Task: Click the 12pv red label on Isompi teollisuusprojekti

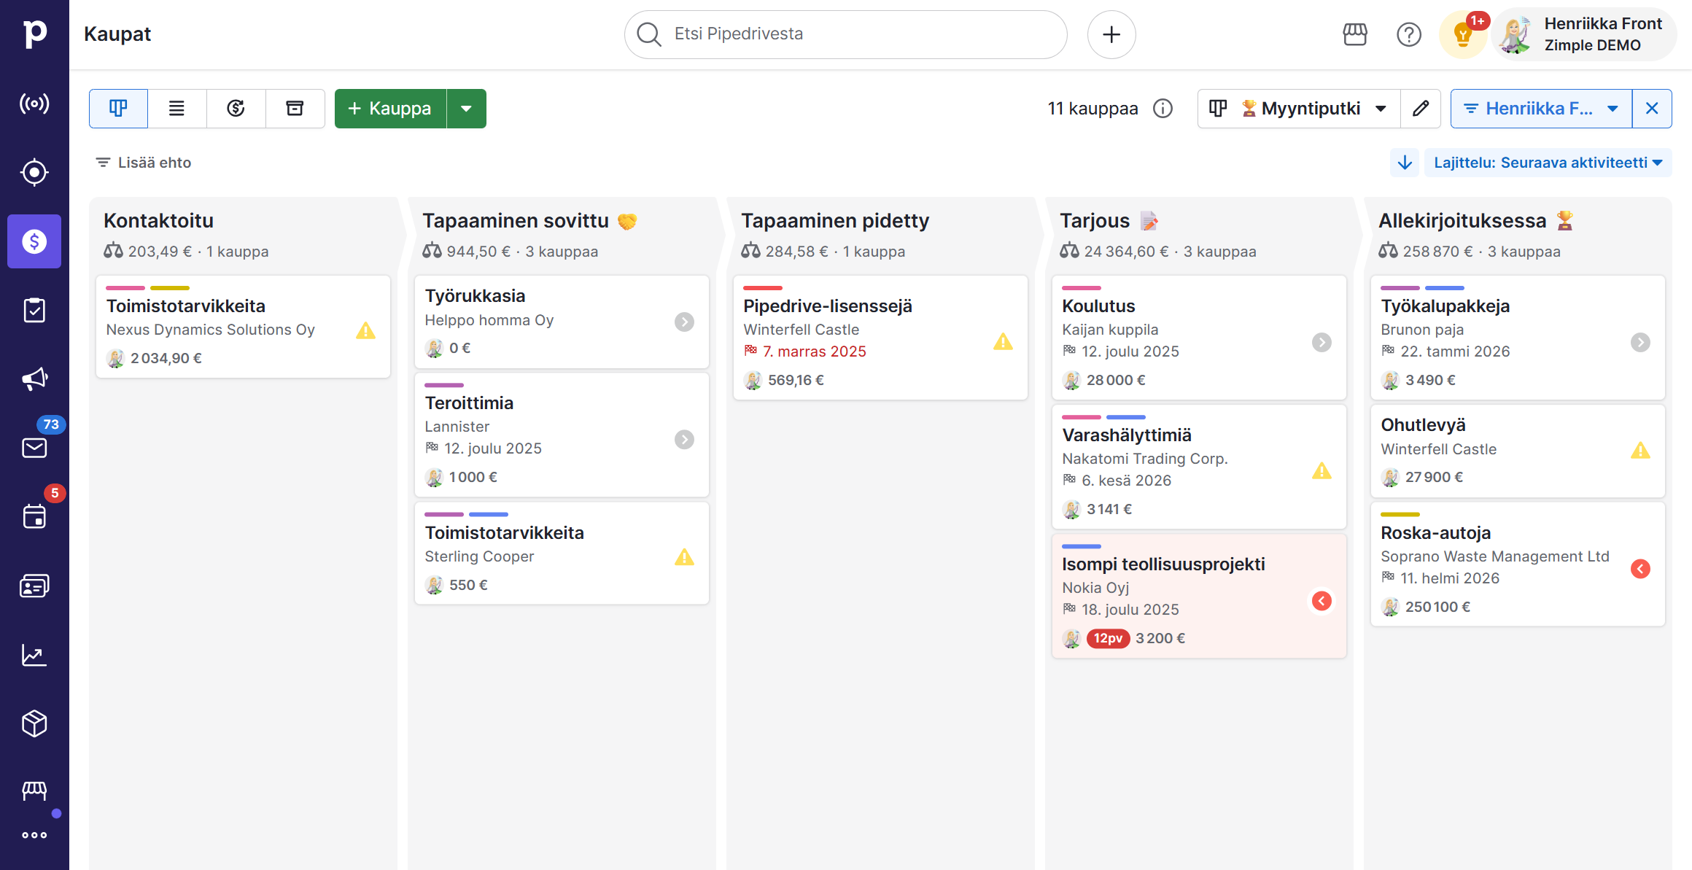Action: [x=1107, y=638]
